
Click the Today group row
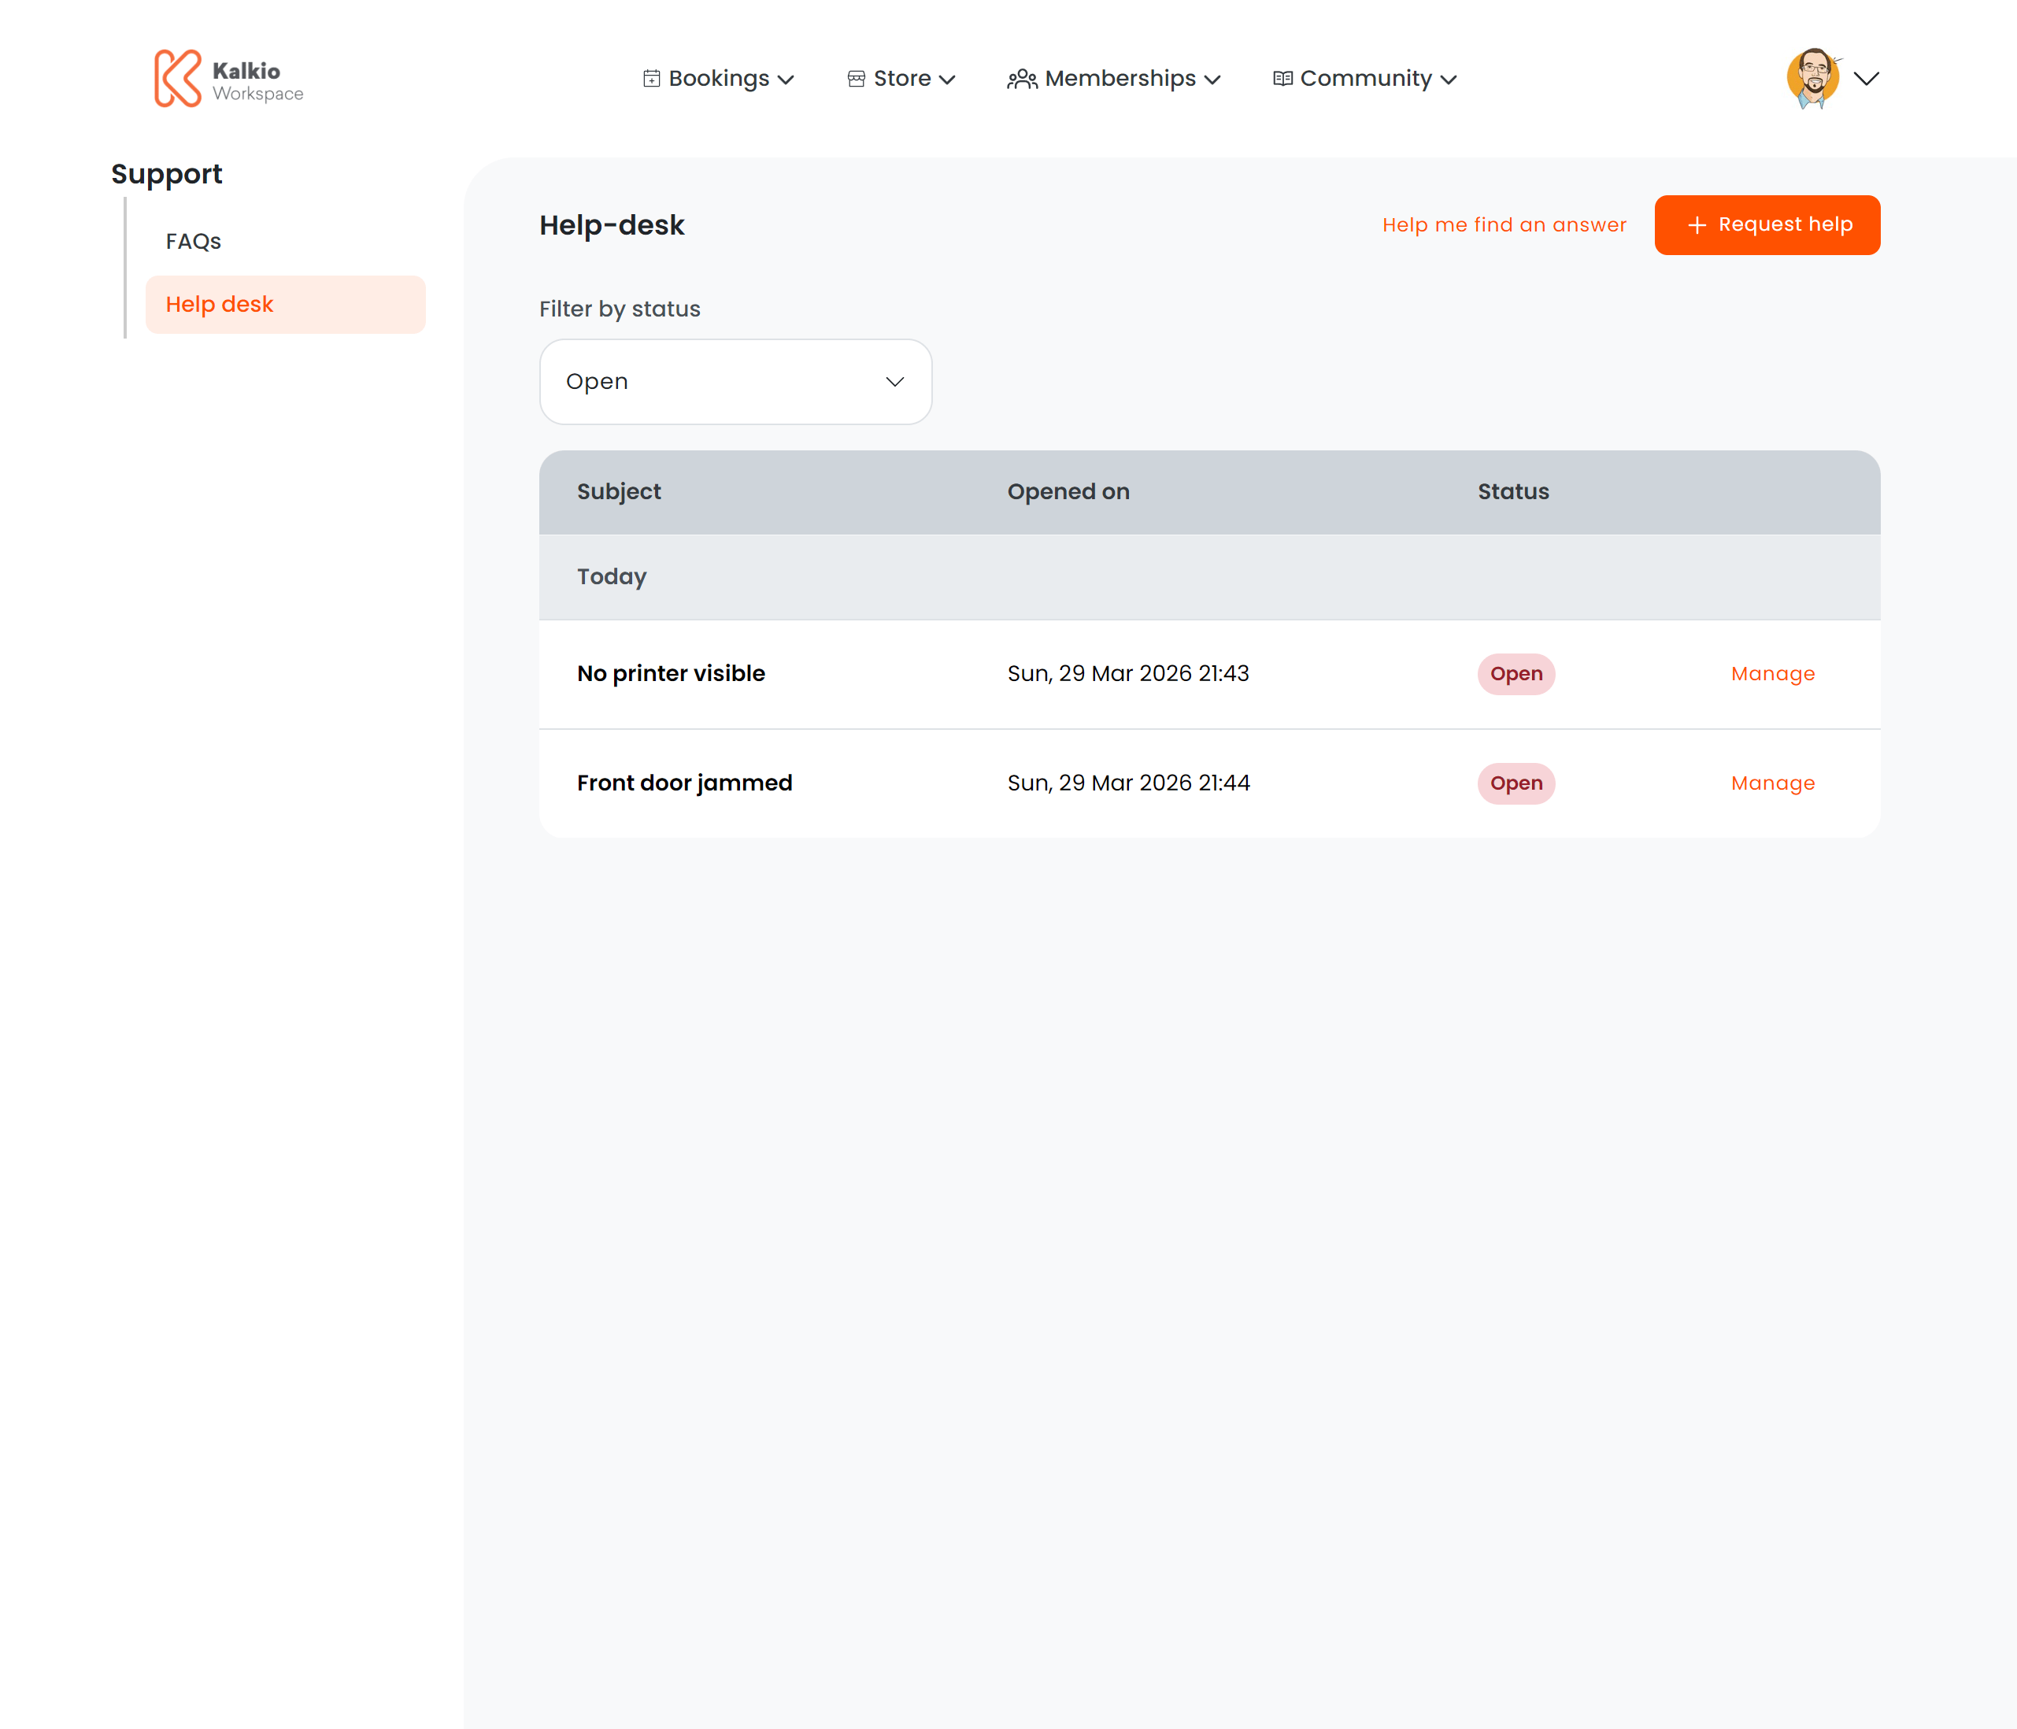(1209, 576)
